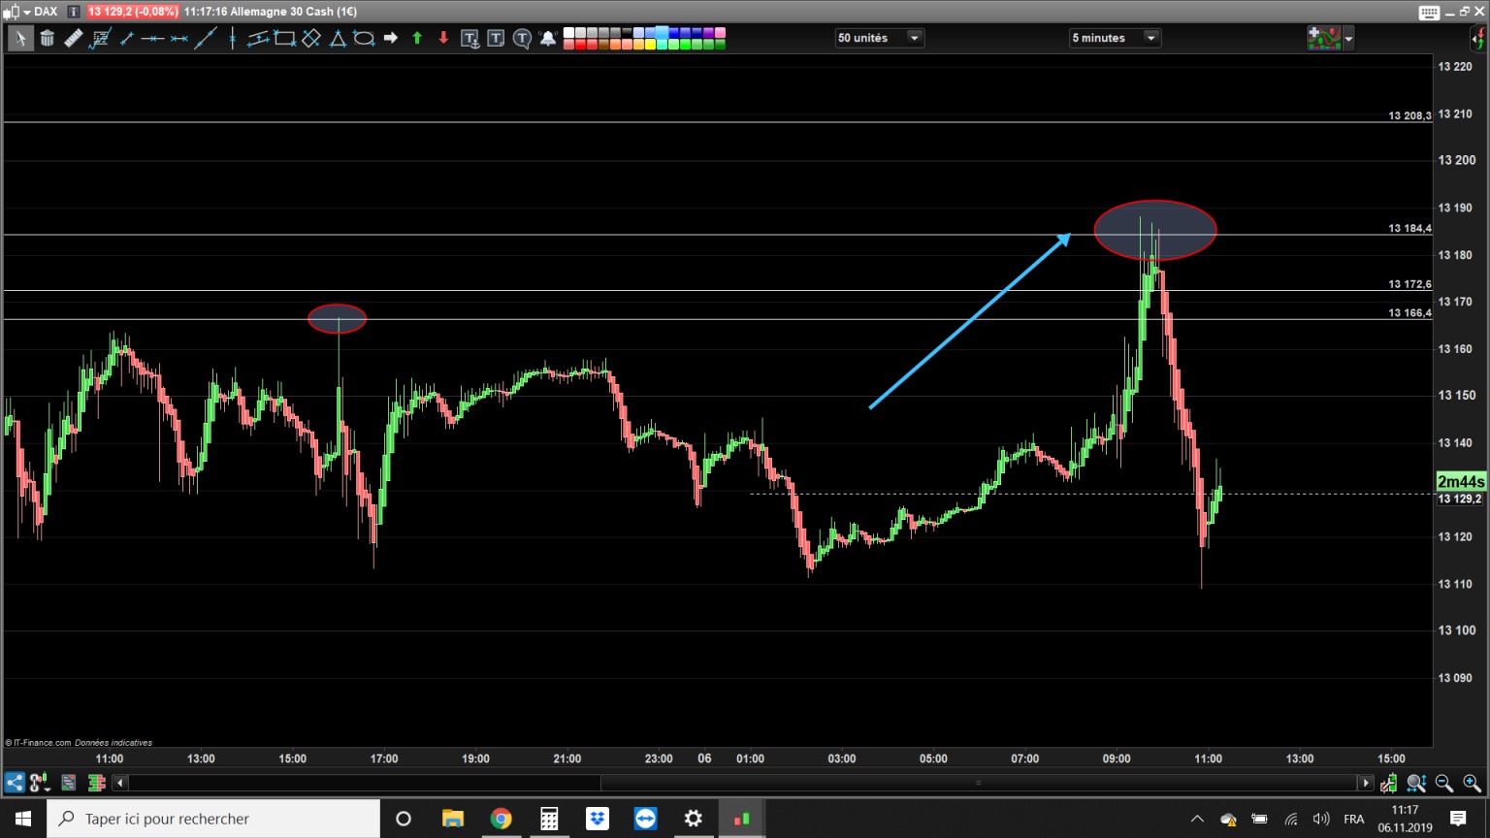Open the 5 minutes timeframe dropdown
Viewport: 1490px width, 838px height.
(x=1114, y=38)
